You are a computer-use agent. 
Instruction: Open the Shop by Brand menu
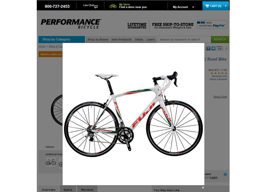(x=98, y=40)
